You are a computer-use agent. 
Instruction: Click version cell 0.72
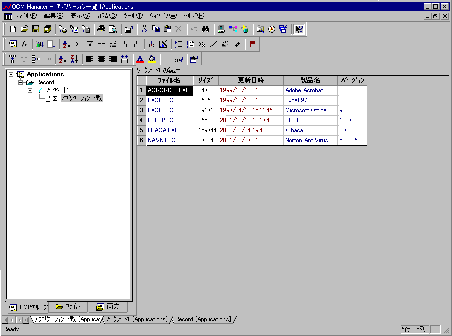point(352,130)
